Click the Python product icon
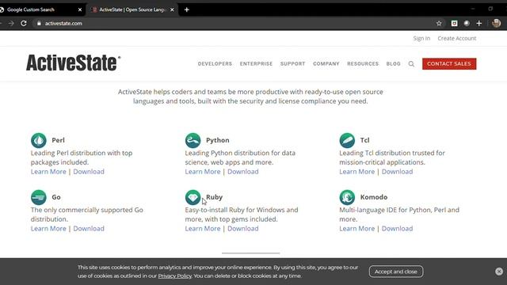Viewport: 507px width, 285px height. pos(193,140)
